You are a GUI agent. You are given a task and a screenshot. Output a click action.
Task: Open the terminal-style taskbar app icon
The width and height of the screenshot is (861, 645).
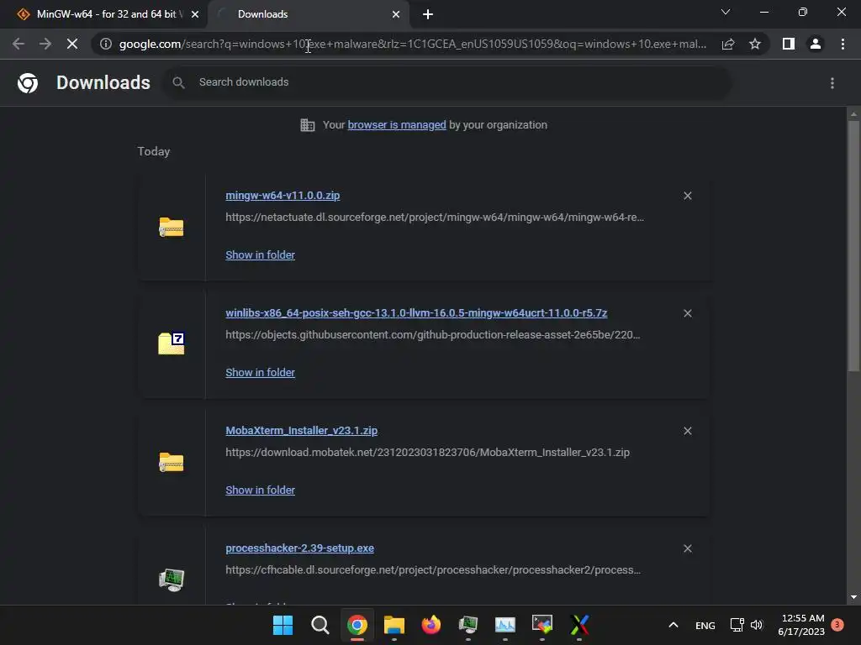pyautogui.click(x=542, y=625)
